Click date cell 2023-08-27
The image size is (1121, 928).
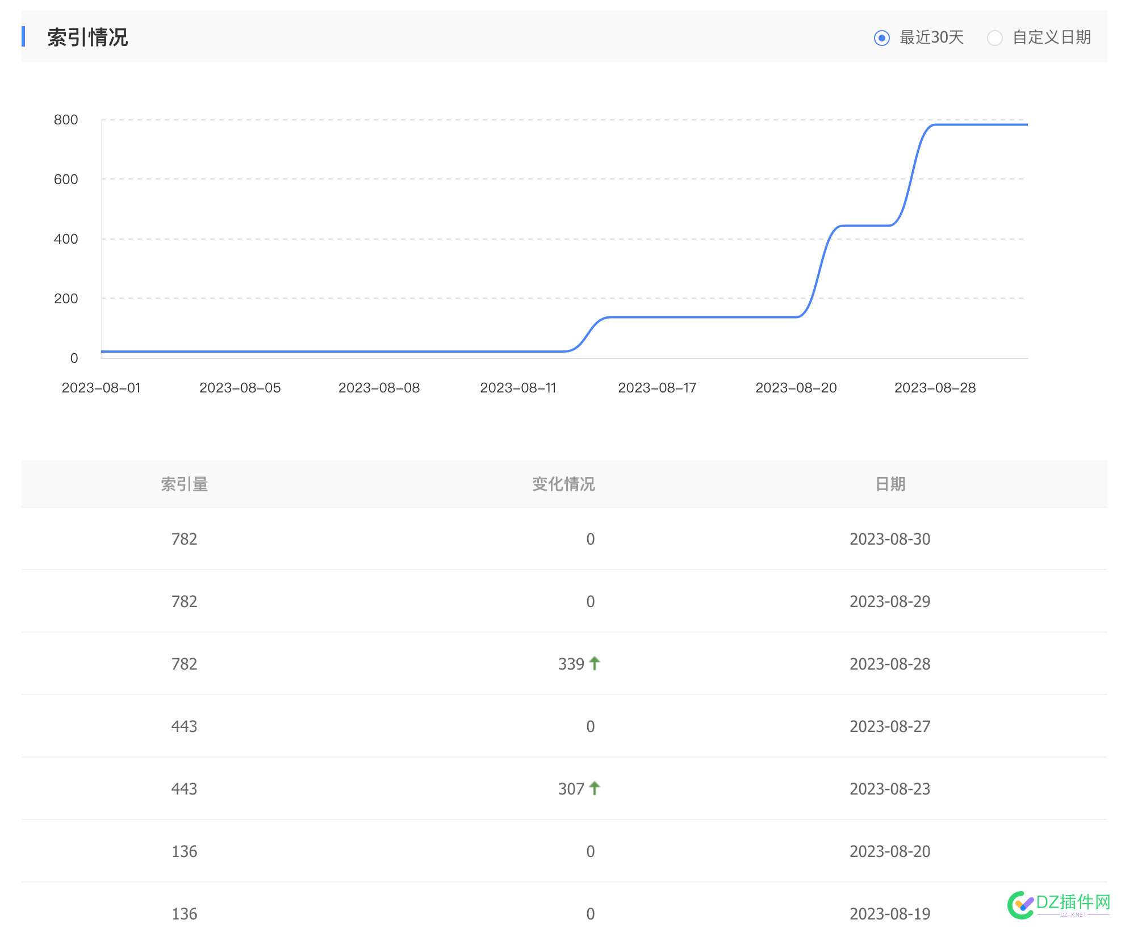pos(890,726)
